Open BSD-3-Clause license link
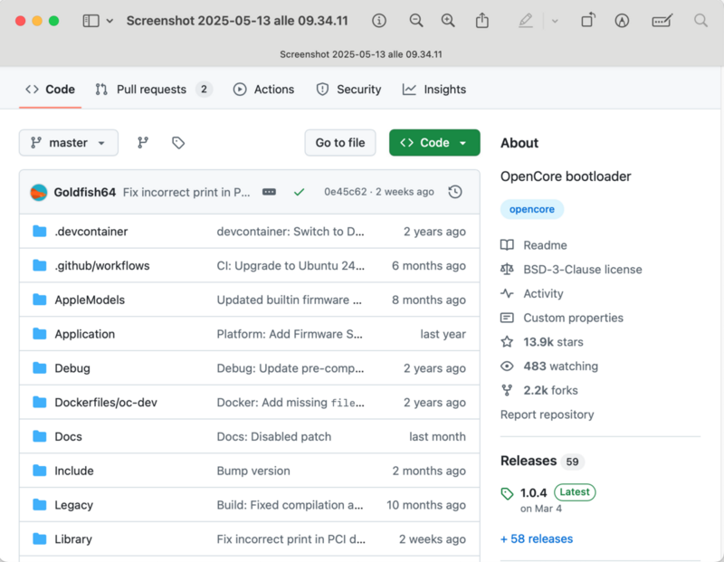This screenshot has width=724, height=562. 571,269
